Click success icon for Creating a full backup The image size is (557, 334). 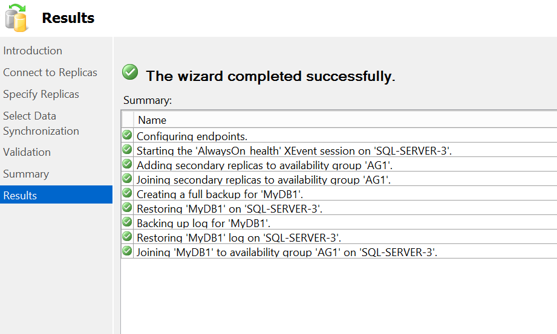127,193
